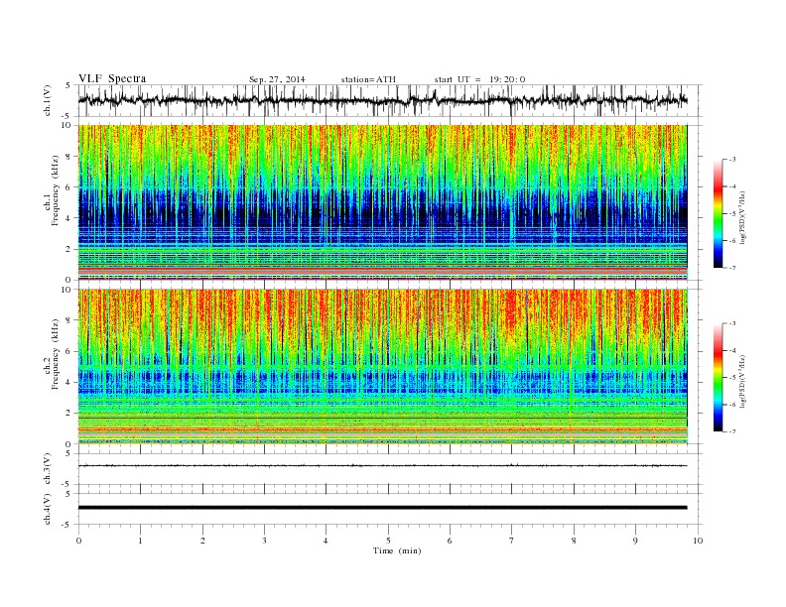Click the ch.1 "Frequency (kHz)" axis label
786x607 pixels.
(x=56, y=190)
